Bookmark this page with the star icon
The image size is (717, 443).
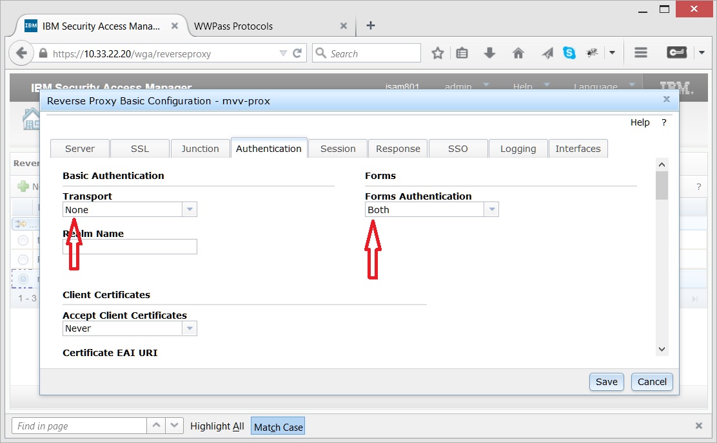[x=438, y=52]
